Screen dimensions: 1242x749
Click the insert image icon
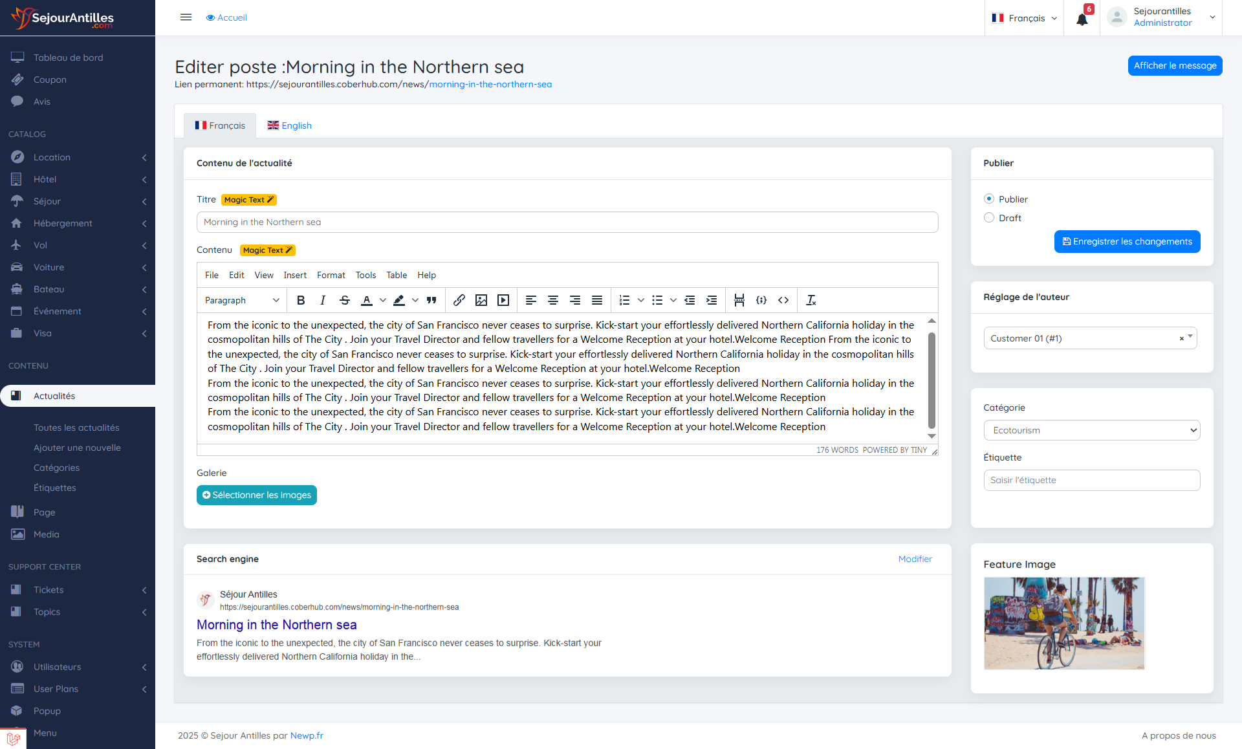(481, 300)
